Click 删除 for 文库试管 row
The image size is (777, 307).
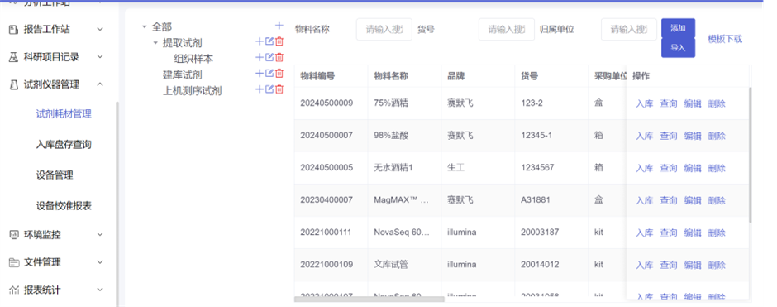[717, 265]
